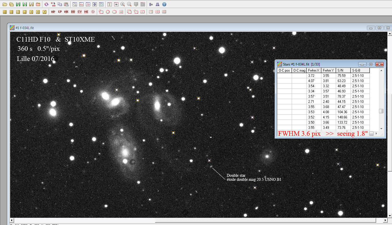Screen dimensions: 392x225
Task: Click the Stars table down scroll arrow
Action: 381,129
